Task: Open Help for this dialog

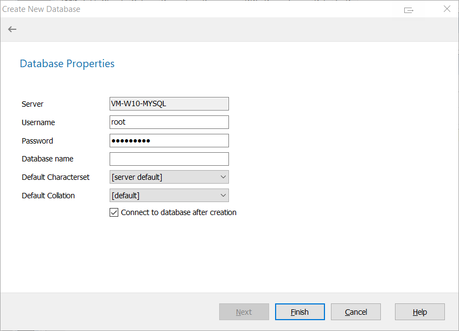Action: click(x=419, y=312)
